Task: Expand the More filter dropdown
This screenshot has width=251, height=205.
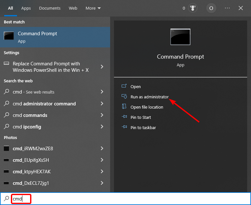Action: coord(93,8)
